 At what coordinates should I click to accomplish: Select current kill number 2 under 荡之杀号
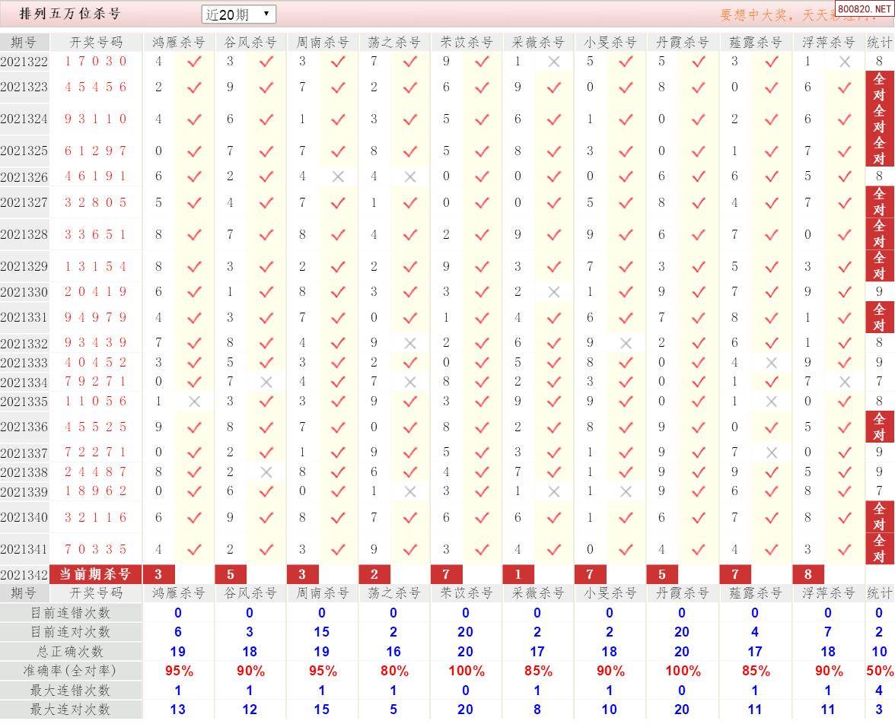374,574
